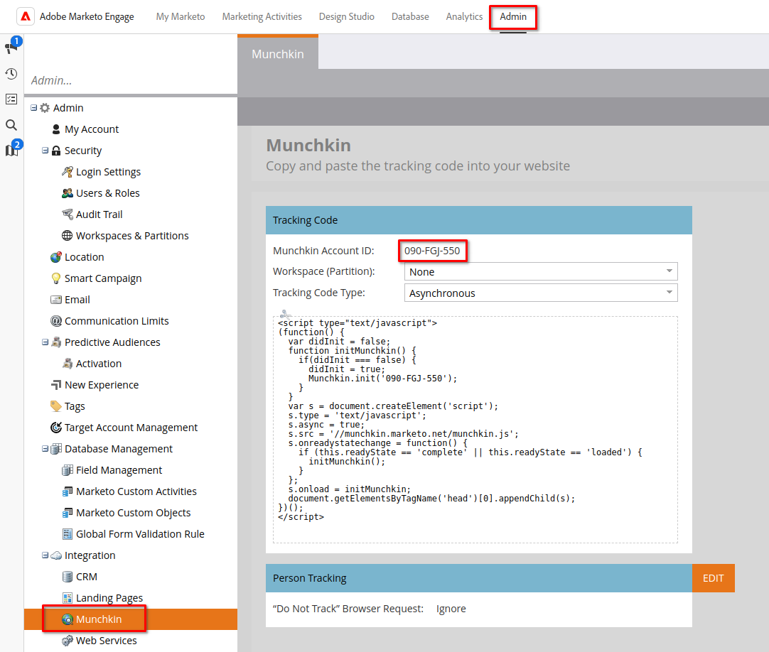Open the map guide icon with badge
Image resolution: width=769 pixels, height=652 pixels.
point(11,150)
